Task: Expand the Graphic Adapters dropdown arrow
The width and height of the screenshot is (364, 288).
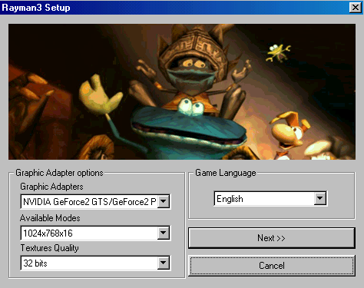Action: [164, 202]
